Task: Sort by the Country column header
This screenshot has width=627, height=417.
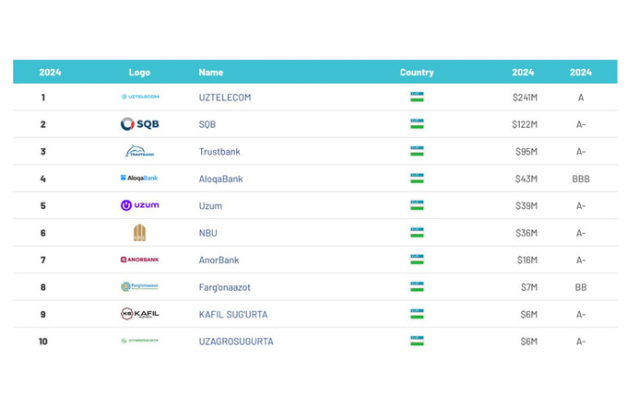Action: 417,72
